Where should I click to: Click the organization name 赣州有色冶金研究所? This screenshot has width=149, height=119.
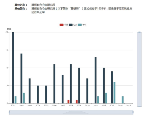(43, 5)
